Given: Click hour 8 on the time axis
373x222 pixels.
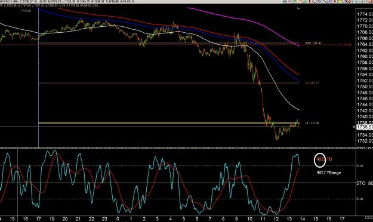Looking at the screenshot, I should (x=223, y=219).
